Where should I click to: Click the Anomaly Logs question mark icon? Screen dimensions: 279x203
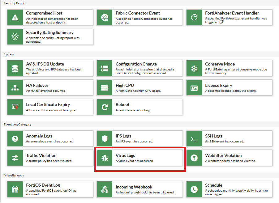(15, 138)
